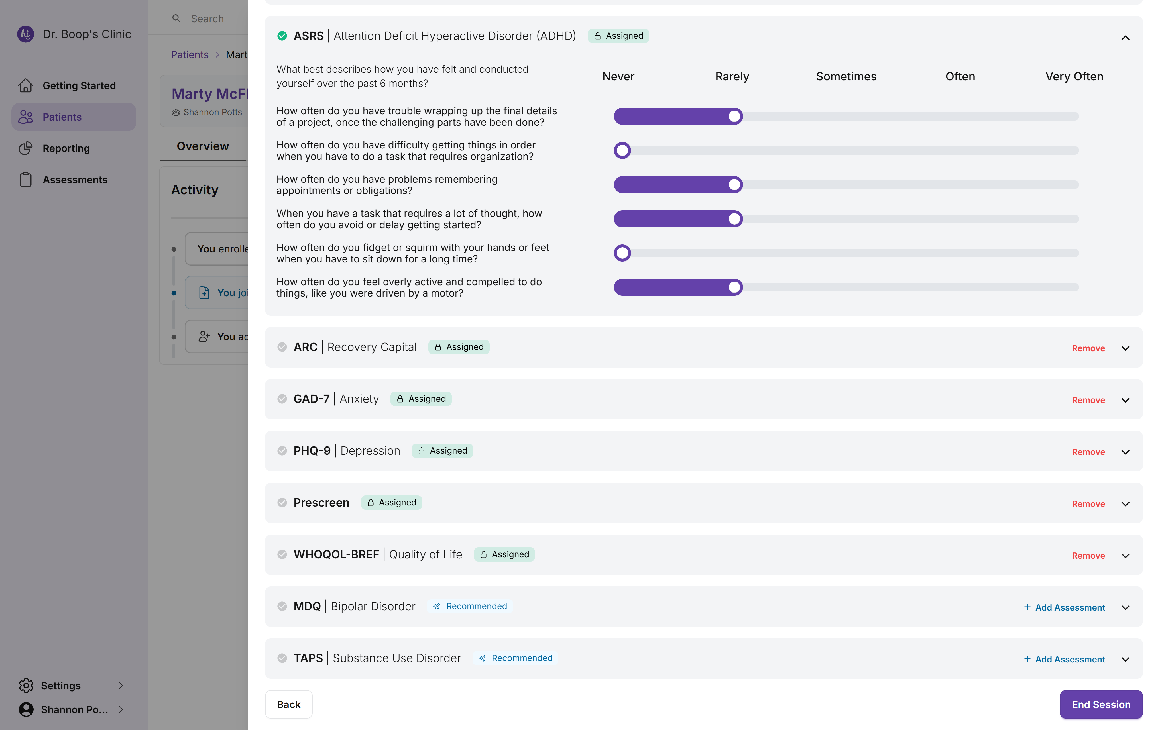Add the MDQ assessment
Image resolution: width=1160 pixels, height=730 pixels.
tap(1064, 607)
